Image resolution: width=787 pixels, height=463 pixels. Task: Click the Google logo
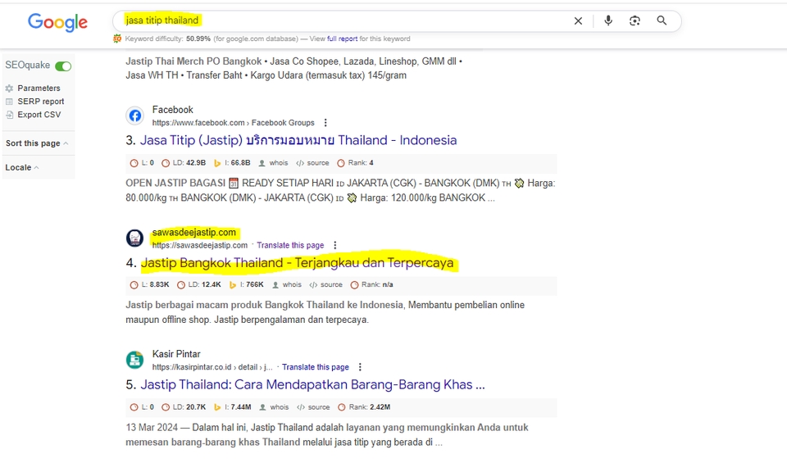click(x=57, y=22)
